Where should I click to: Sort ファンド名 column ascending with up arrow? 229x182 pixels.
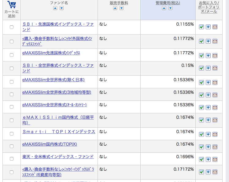coord(55,8)
